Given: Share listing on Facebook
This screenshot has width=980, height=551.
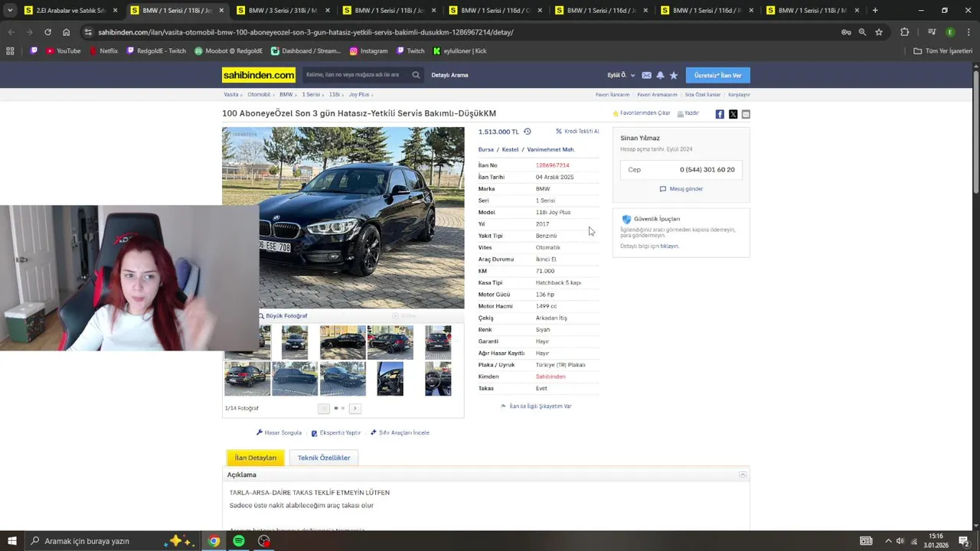Looking at the screenshot, I should [x=720, y=114].
